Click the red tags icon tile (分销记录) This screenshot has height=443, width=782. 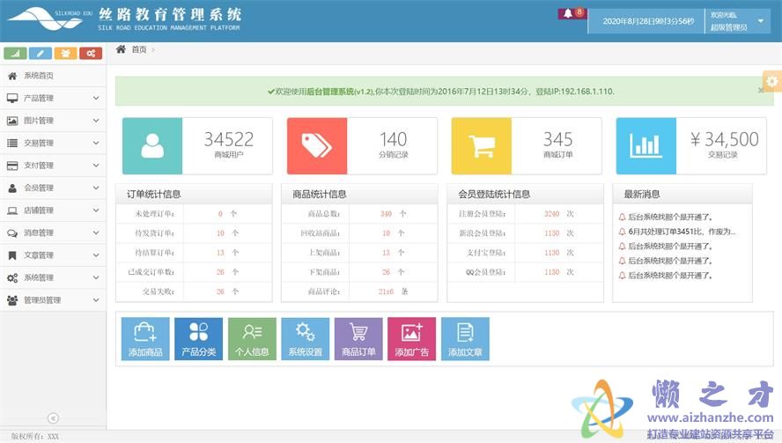[x=317, y=146]
